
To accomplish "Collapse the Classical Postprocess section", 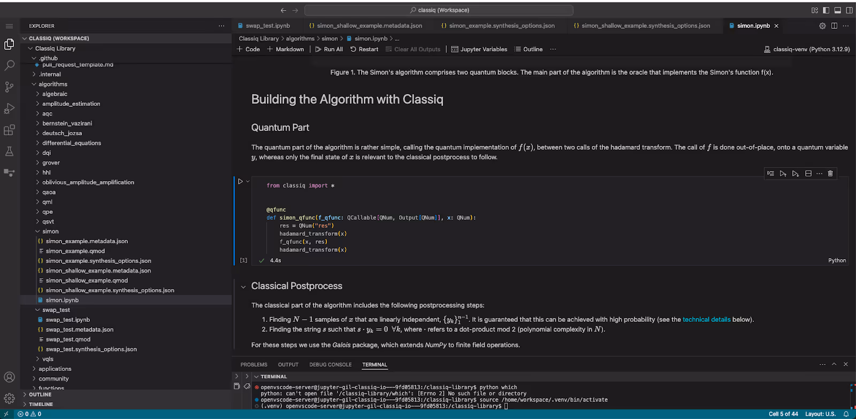I will (x=243, y=287).
